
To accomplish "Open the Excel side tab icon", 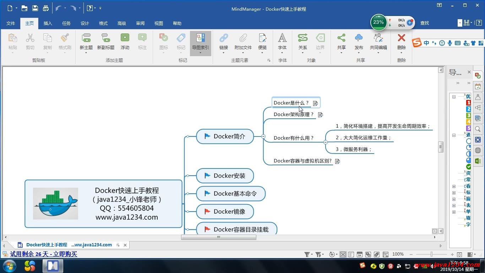I will pos(478,161).
